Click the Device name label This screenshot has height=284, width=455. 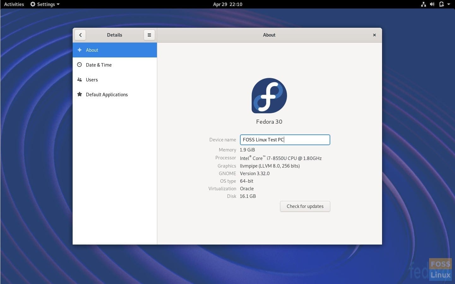click(x=223, y=140)
